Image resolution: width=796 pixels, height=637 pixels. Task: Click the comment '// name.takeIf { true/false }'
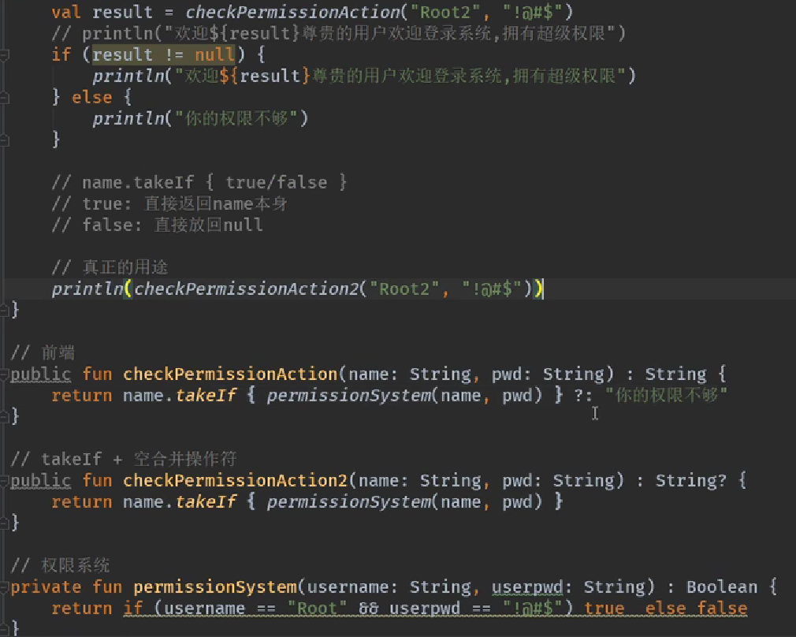tap(199, 182)
